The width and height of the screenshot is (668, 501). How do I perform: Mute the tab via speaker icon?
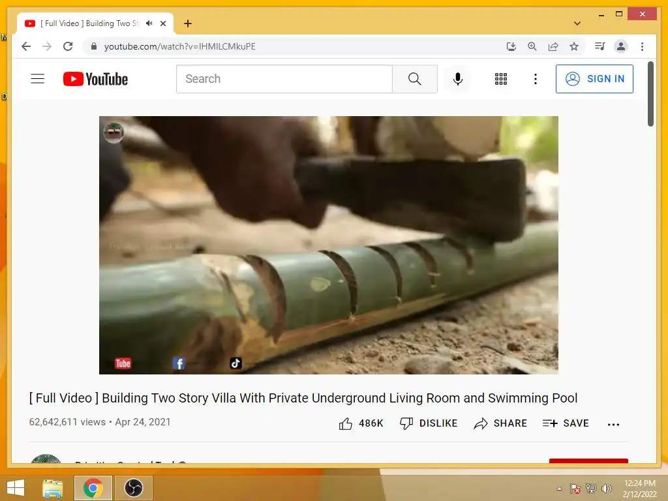[149, 23]
